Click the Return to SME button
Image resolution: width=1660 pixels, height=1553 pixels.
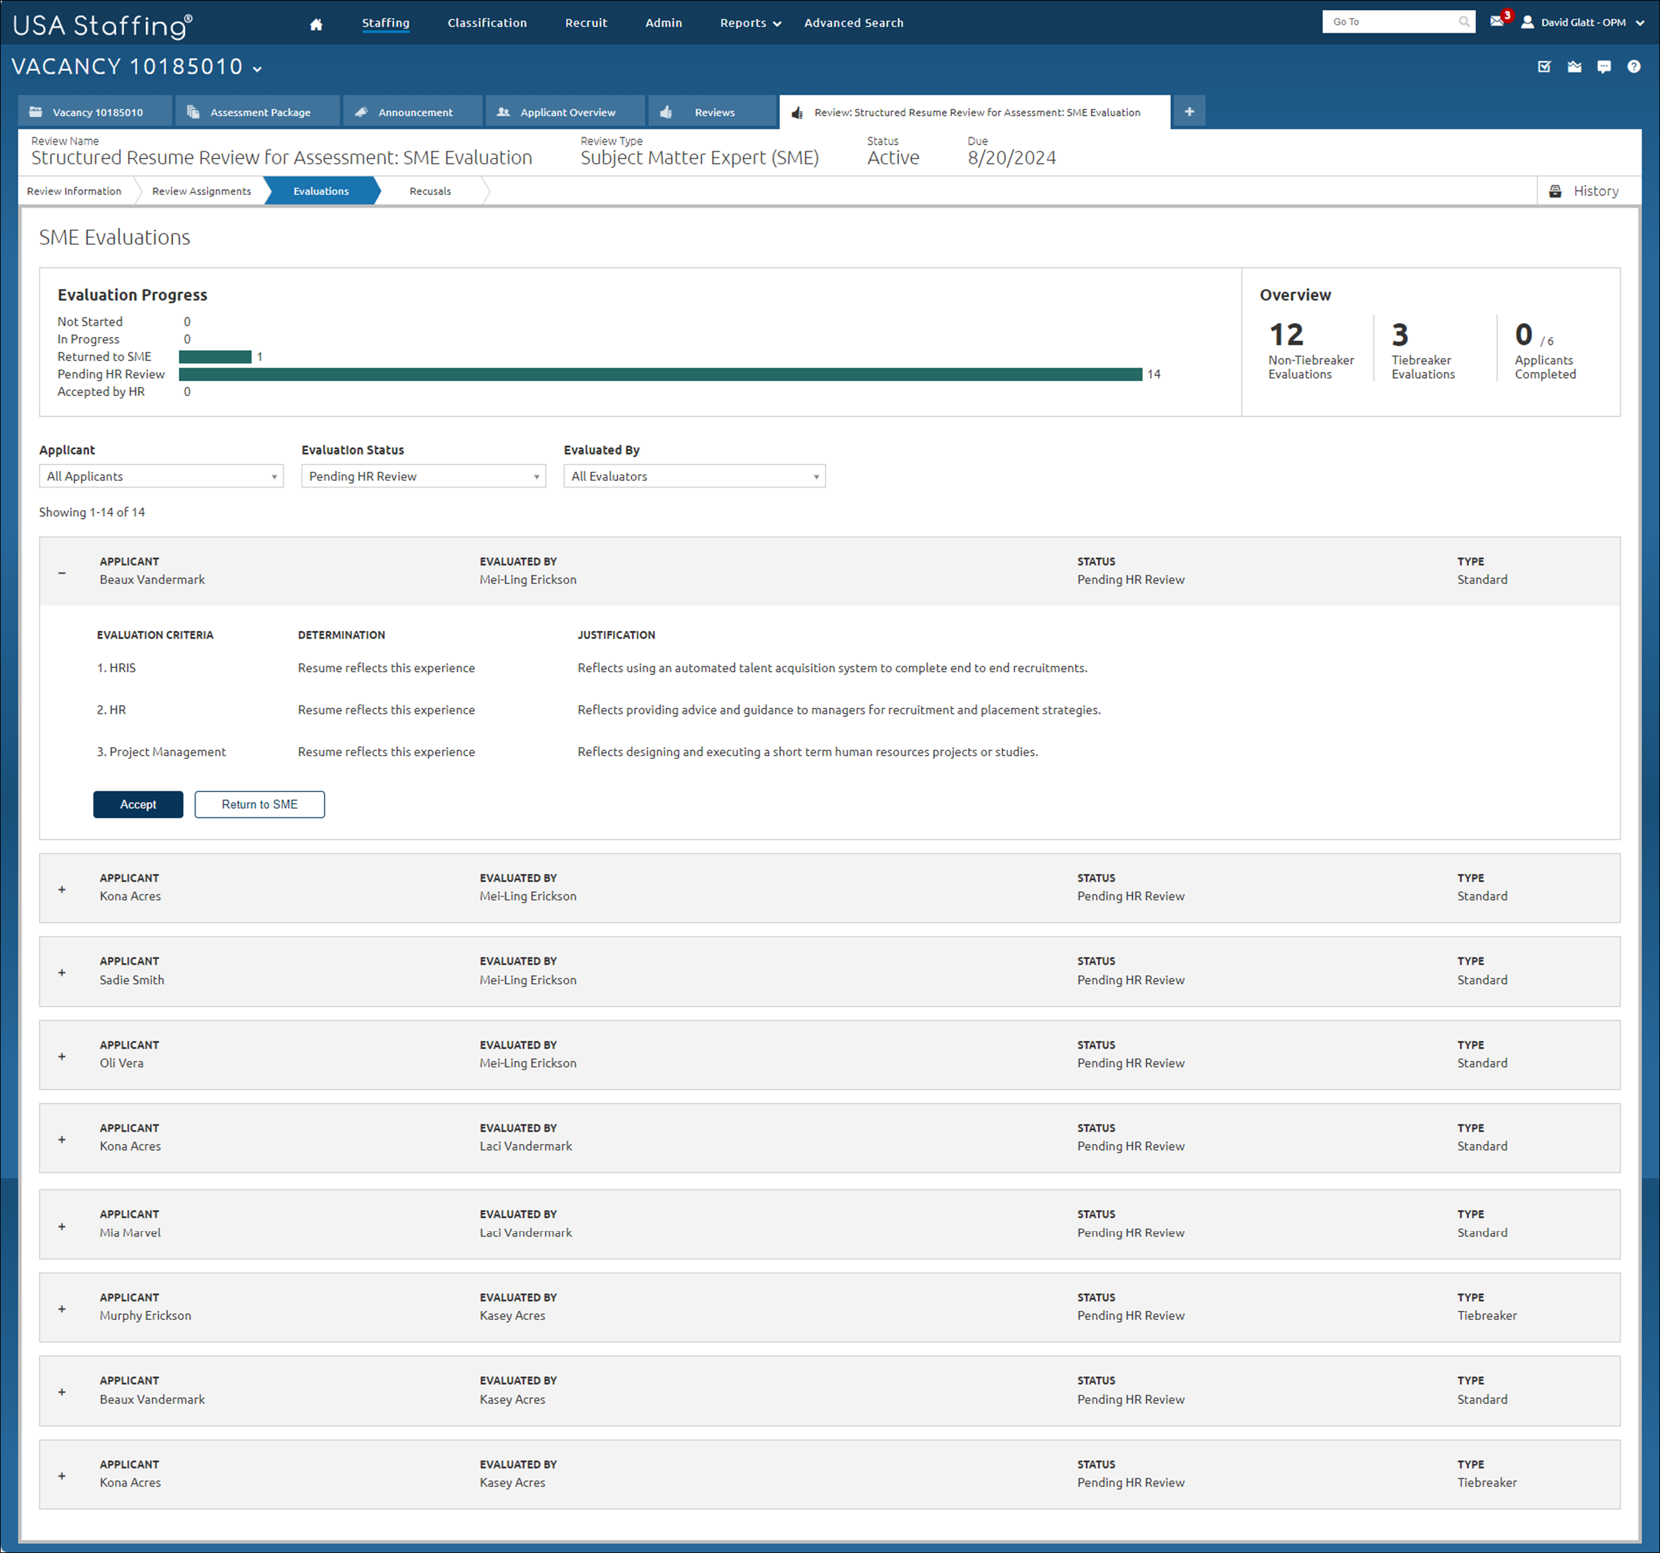tap(259, 804)
